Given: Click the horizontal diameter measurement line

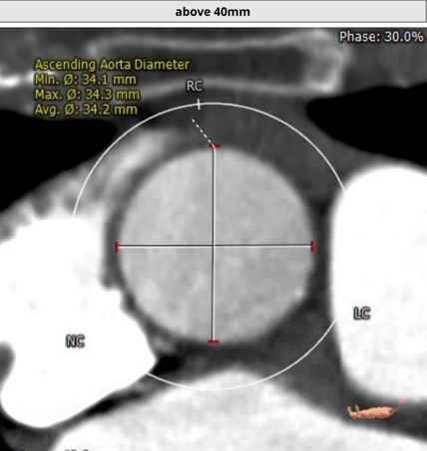Looking at the screenshot, I should [x=167, y=246].
